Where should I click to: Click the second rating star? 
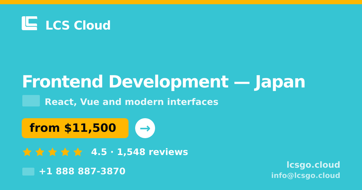[40, 152]
